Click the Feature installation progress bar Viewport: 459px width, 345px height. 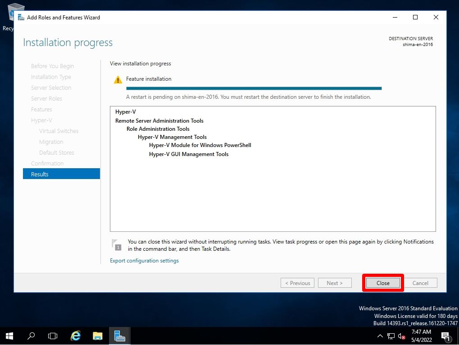tap(254, 88)
